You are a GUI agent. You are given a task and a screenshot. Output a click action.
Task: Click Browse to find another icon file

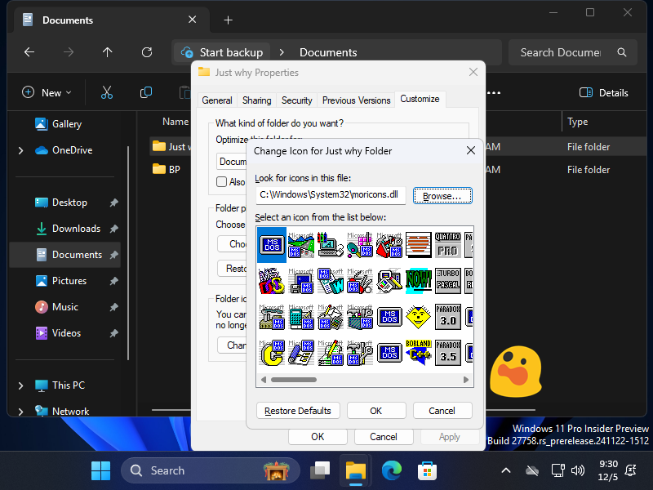(x=442, y=196)
